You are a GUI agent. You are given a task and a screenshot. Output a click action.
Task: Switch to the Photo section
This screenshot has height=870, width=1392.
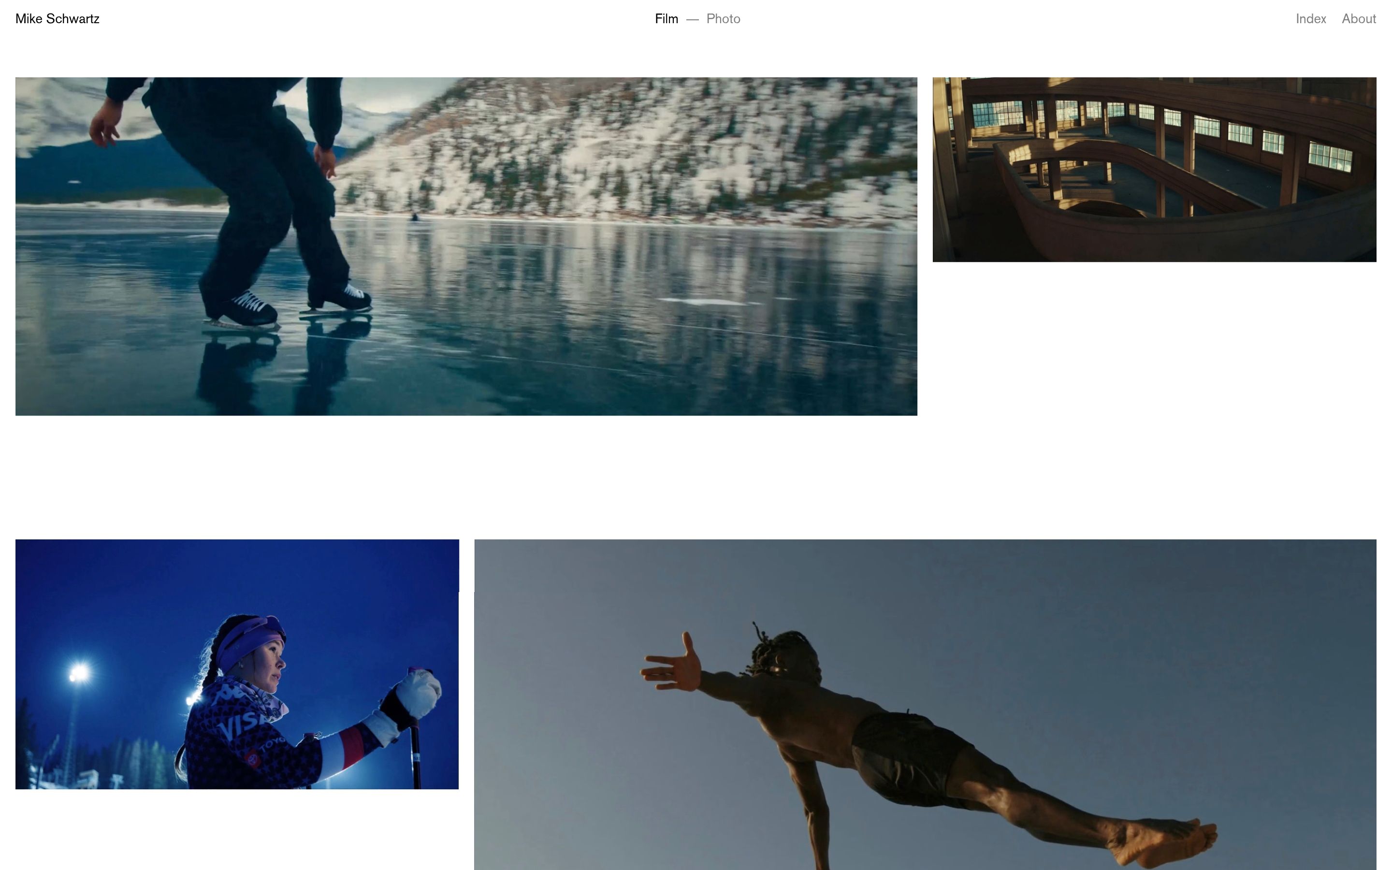point(723,19)
